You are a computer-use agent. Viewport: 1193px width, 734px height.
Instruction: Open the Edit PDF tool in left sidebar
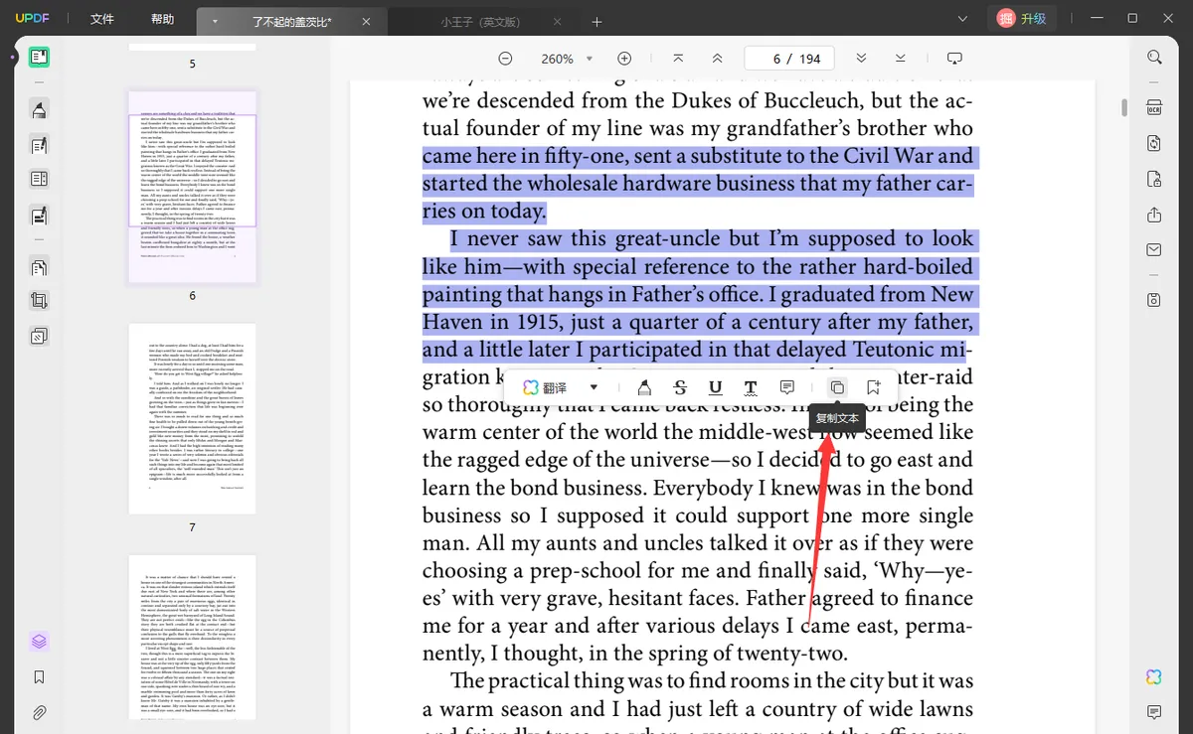pyautogui.click(x=40, y=146)
